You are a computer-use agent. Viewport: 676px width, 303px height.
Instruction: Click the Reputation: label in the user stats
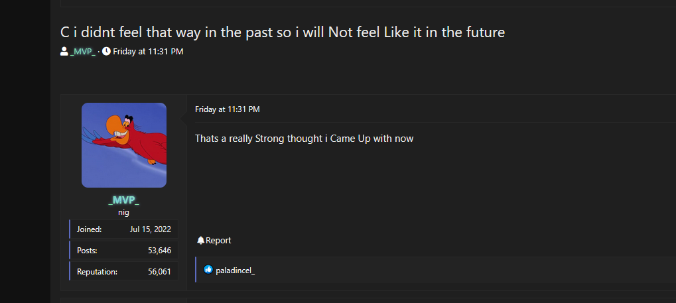97,272
